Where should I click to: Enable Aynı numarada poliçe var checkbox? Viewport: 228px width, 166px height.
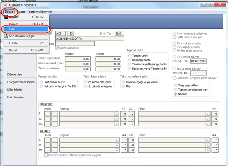click(x=174, y=33)
